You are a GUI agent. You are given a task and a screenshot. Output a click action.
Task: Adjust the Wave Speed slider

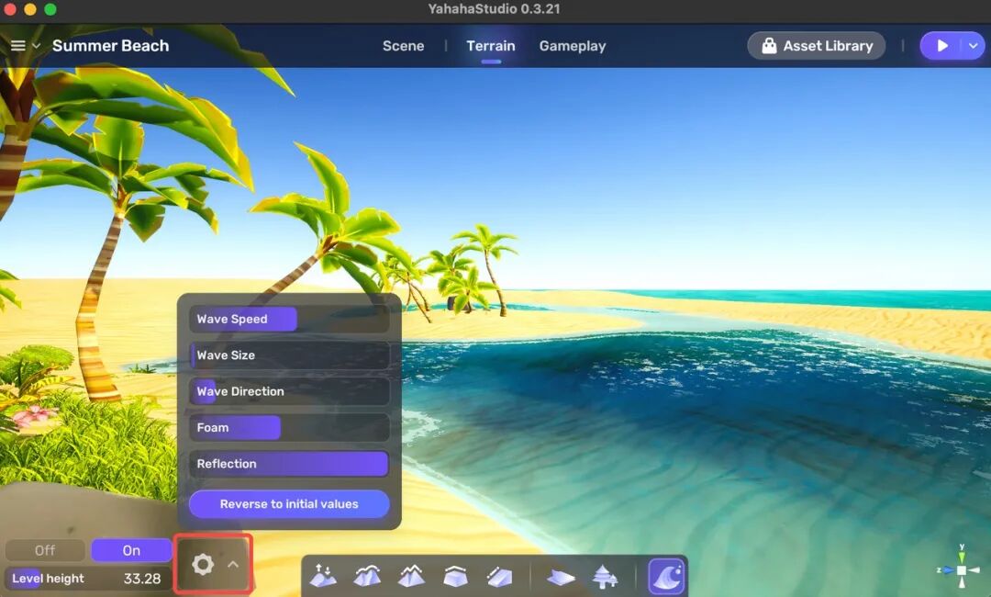[x=289, y=319]
